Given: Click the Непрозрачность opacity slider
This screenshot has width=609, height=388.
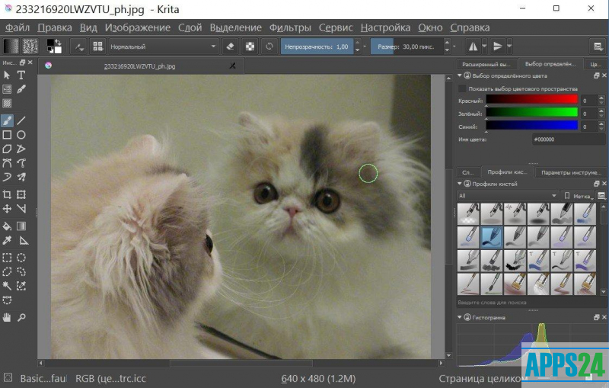Looking at the screenshot, I should pos(317,46).
